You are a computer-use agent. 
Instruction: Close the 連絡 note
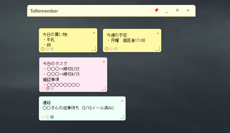[122, 101]
